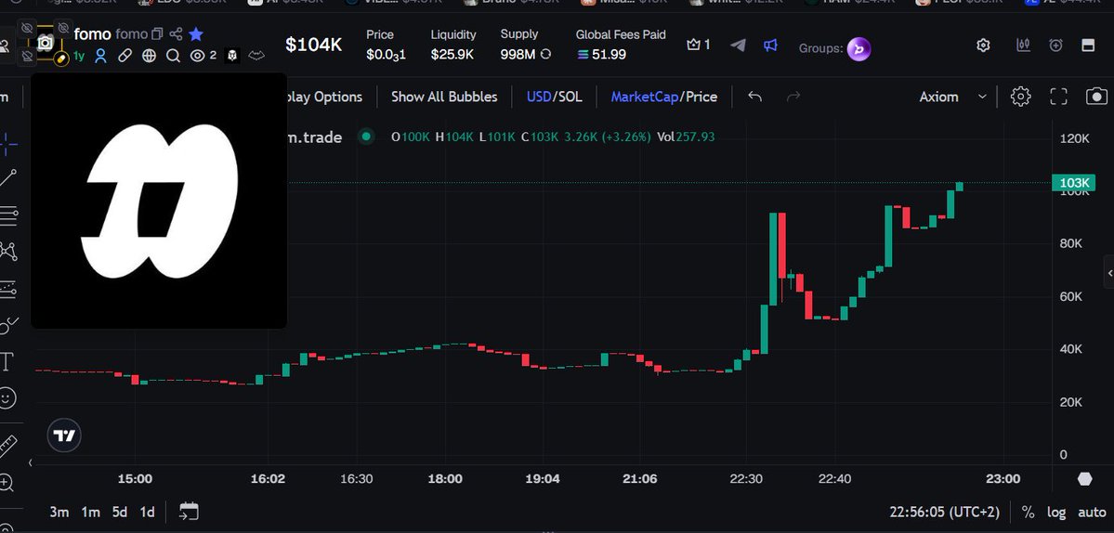1114x533 pixels.
Task: Toggle log scale
Action: [1056, 512]
